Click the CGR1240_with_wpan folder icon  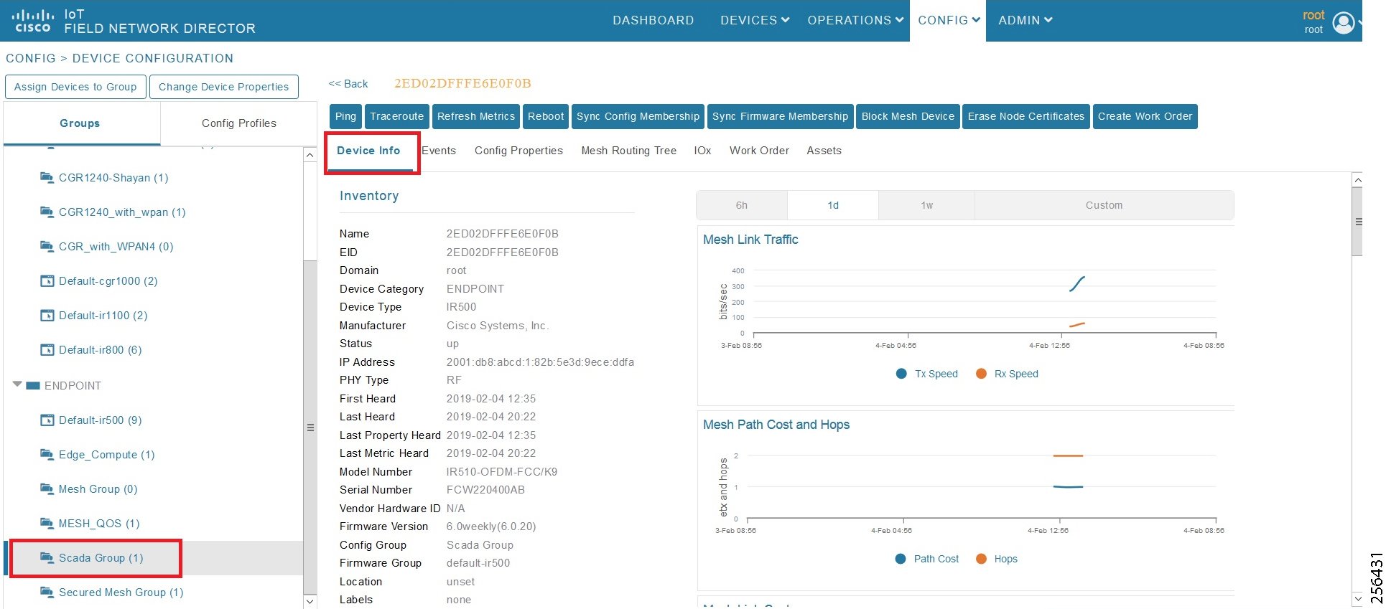click(x=47, y=212)
